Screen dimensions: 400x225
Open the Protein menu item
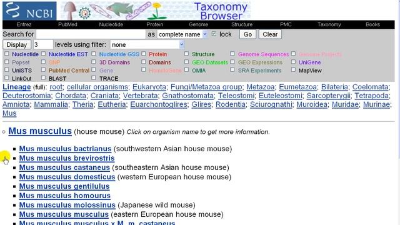point(155,24)
